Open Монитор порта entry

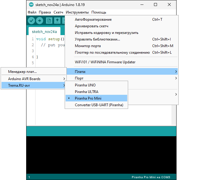point(122,46)
